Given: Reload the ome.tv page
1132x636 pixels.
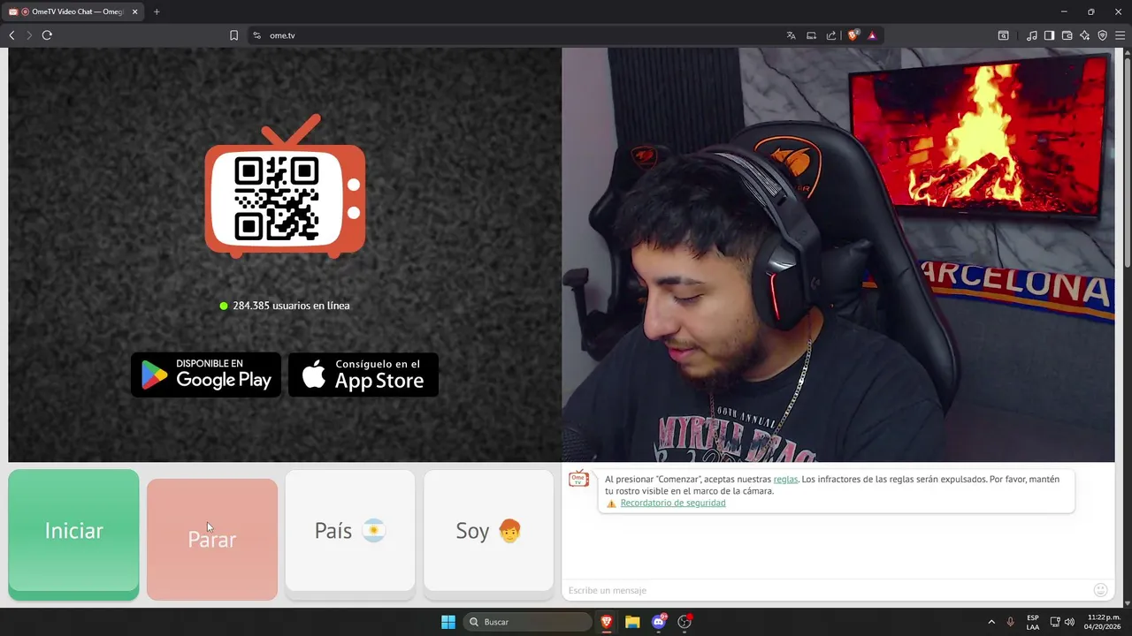Looking at the screenshot, I should (47, 35).
